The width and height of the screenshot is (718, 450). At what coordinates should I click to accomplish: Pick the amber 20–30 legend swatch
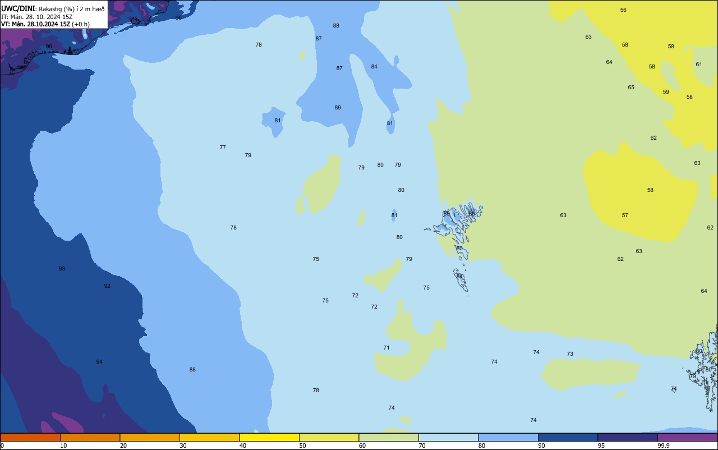[150, 437]
